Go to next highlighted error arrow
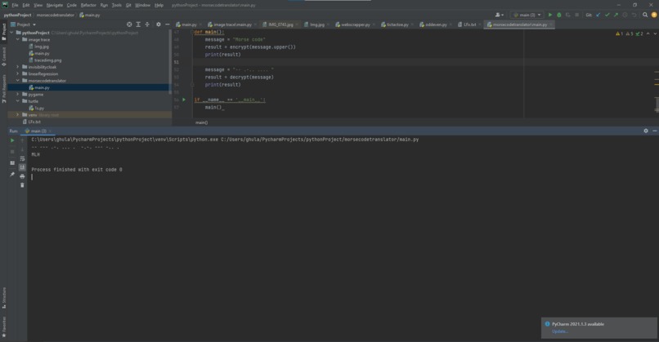Viewport: 659px width, 342px height. pyautogui.click(x=655, y=33)
